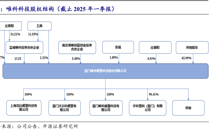Click the 南京领唯创富创业投资合伙企业 box
This screenshot has width=214, height=131.
[x=77, y=47]
